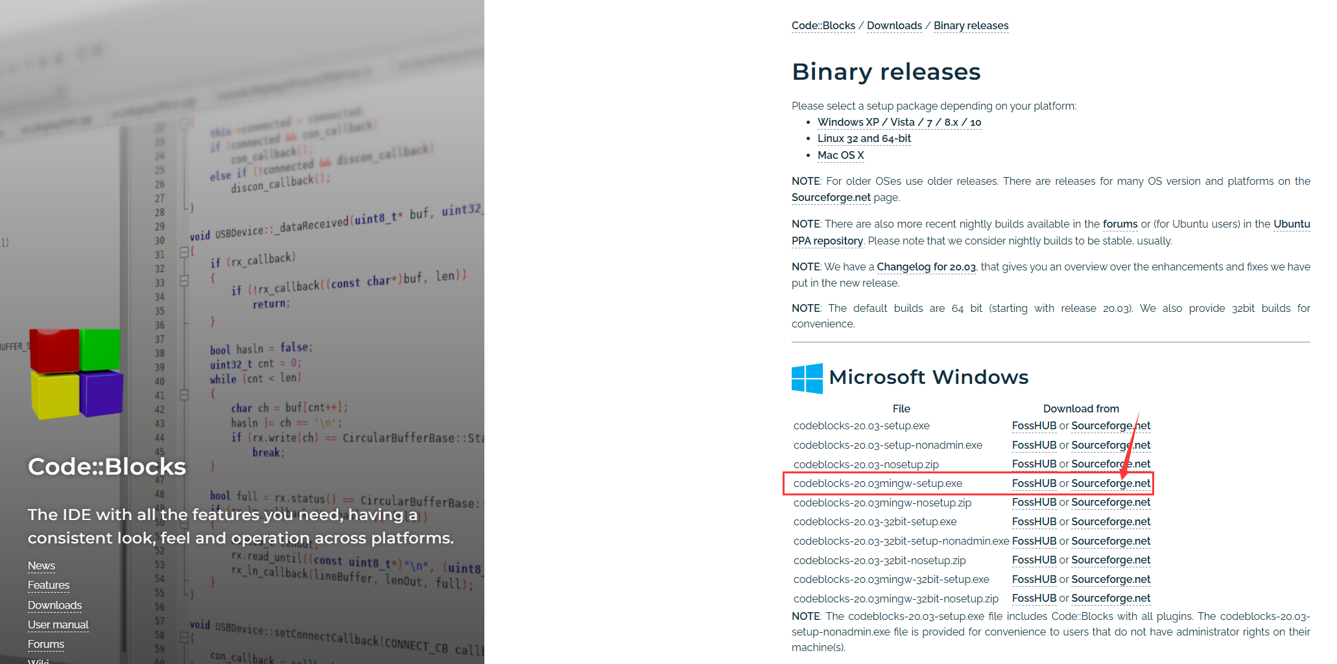Image resolution: width=1337 pixels, height=664 pixels.
Task: Open Sourceforge.net page link in first note
Action: pos(831,197)
